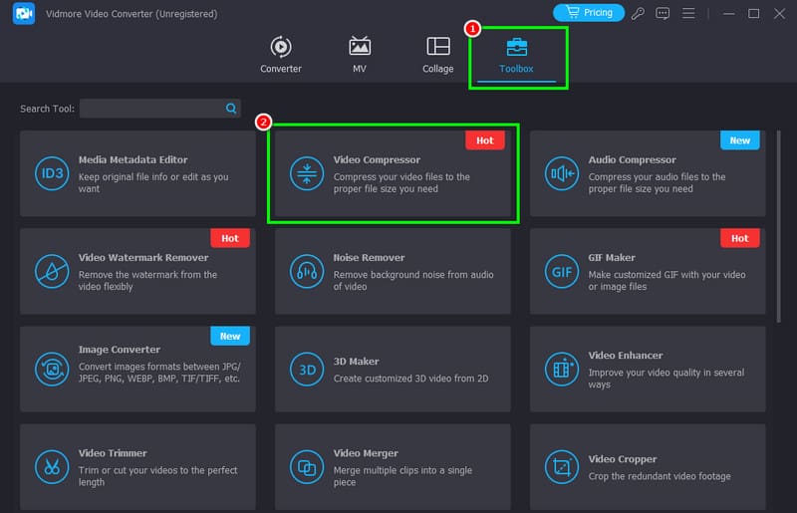Click the Video Enhancer icon

click(562, 370)
